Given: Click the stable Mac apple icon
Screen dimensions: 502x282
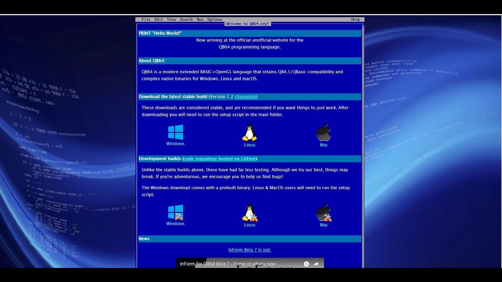Looking at the screenshot, I should 324,132.
